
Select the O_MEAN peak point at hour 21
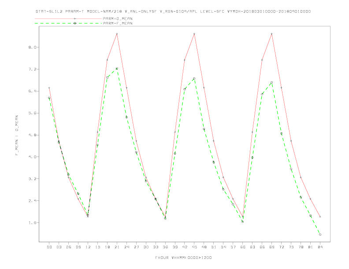(117, 34)
